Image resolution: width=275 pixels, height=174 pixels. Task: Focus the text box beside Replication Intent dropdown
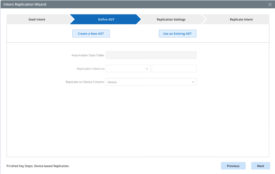pos(174,69)
